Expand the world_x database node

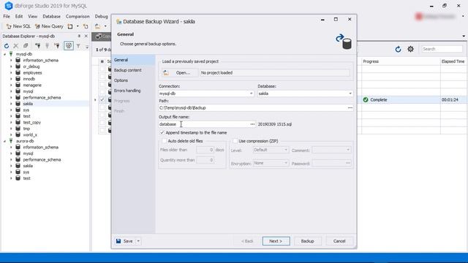11,134
